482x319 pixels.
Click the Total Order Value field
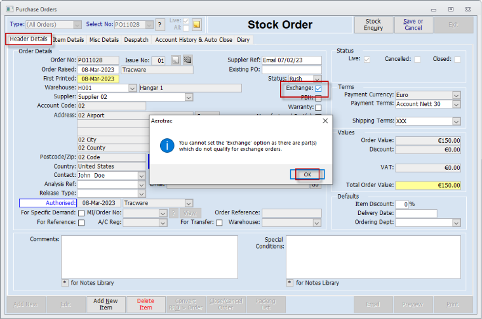[x=428, y=185]
